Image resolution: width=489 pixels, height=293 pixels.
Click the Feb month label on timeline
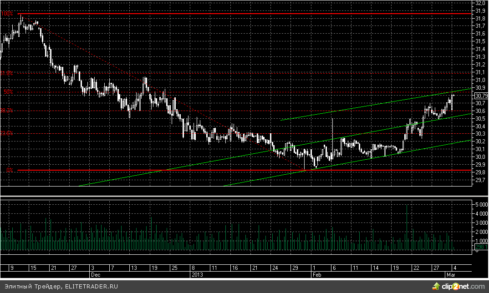tap(316, 275)
